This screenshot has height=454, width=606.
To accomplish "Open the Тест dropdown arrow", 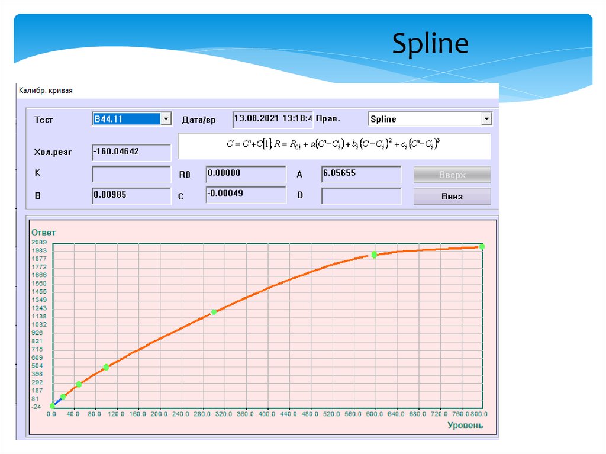I will (166, 119).
